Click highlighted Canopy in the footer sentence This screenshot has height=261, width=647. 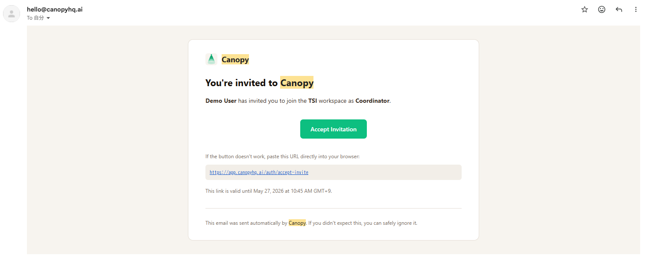point(297,223)
